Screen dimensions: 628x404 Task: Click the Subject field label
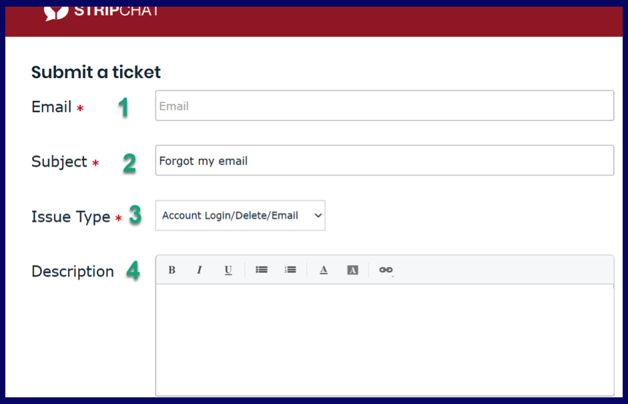[60, 161]
